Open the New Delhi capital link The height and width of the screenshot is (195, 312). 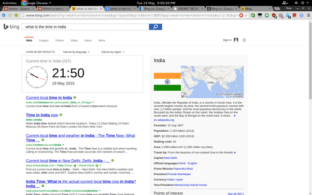(171, 158)
